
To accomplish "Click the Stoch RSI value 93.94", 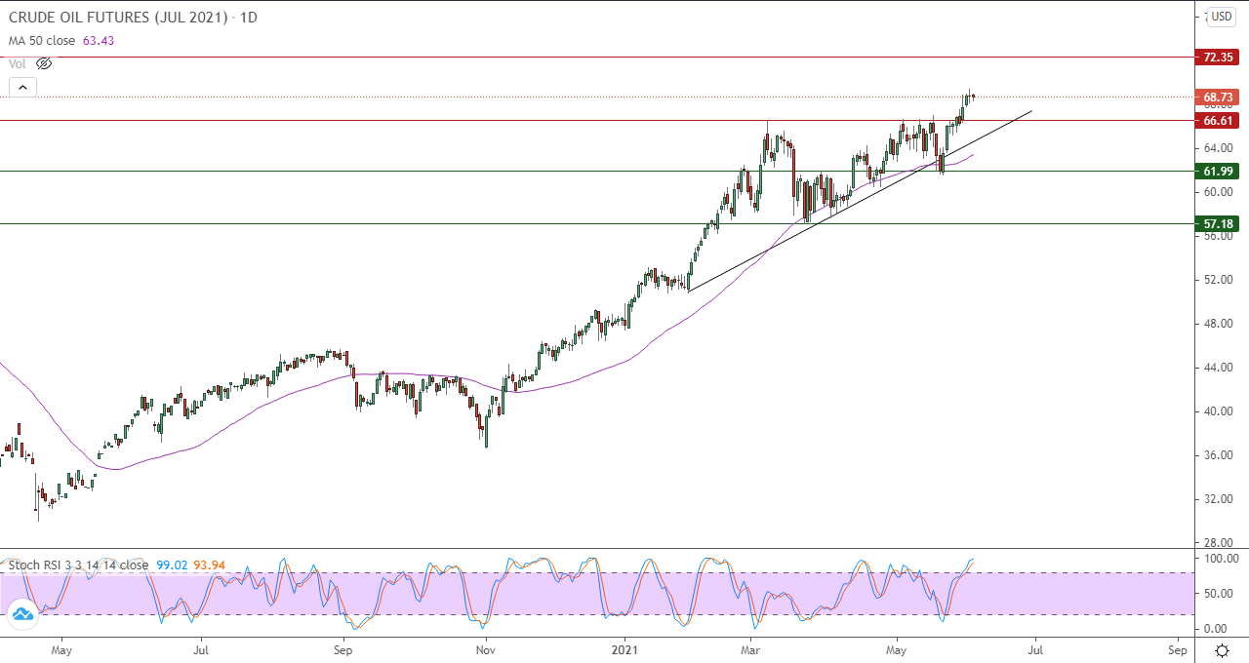I will (211, 565).
